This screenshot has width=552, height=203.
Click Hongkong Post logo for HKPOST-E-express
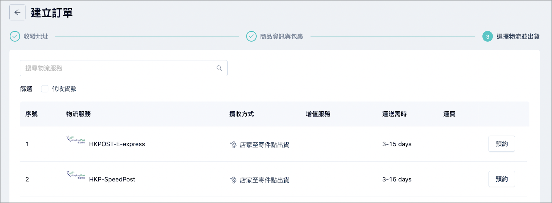click(x=76, y=140)
